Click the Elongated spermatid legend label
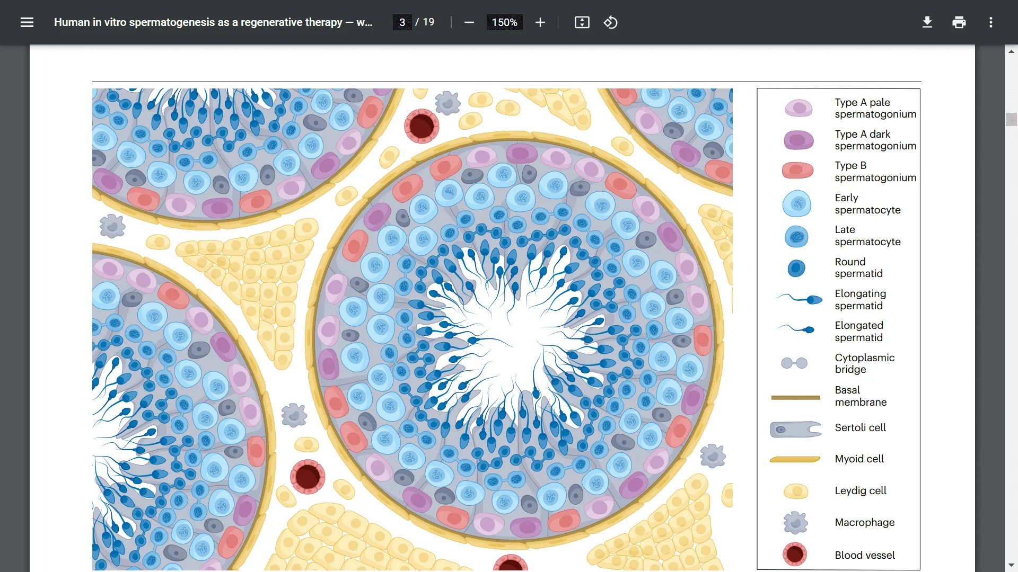This screenshot has width=1018, height=572. [859, 332]
